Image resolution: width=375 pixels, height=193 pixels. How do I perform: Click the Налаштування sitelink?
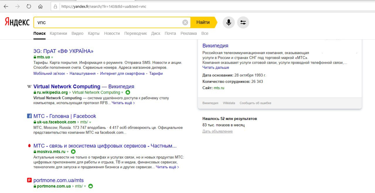click(83, 73)
